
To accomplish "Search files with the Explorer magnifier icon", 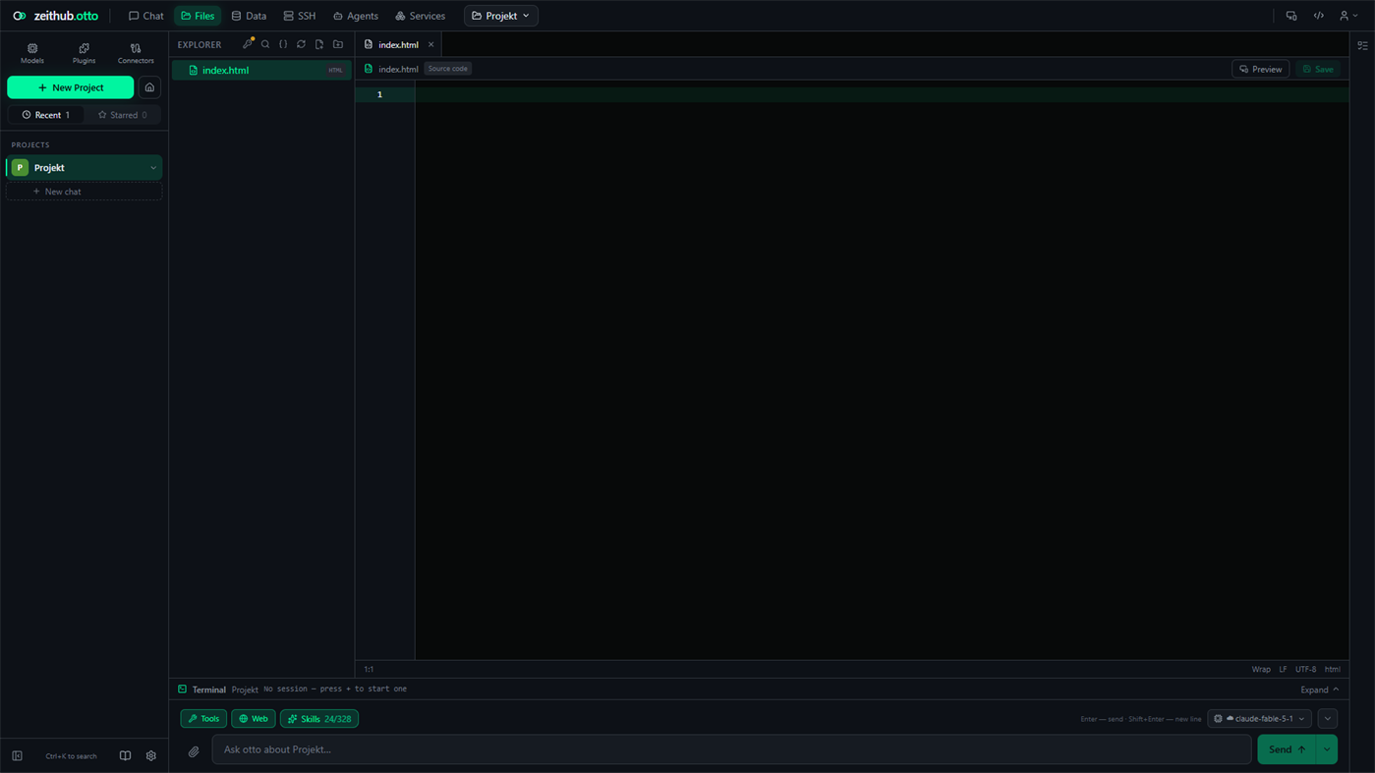I will tap(265, 44).
